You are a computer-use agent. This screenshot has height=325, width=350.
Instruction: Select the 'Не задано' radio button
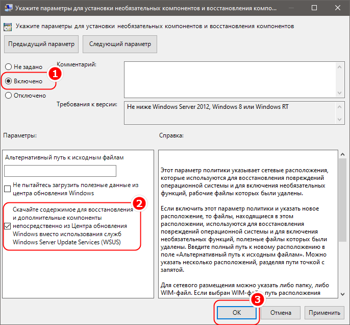pos(8,66)
